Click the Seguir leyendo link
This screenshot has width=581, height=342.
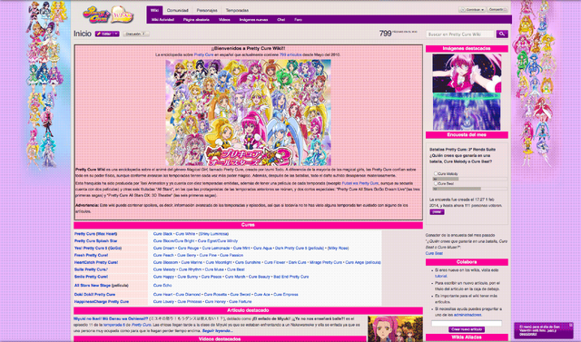[x=218, y=330]
